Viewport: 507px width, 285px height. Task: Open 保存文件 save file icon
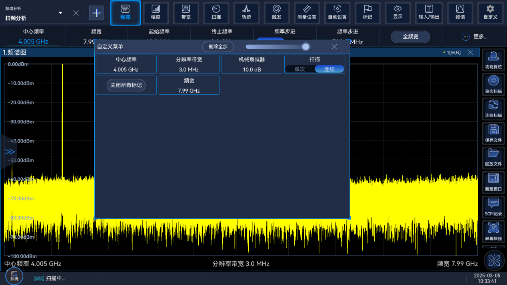point(493,134)
